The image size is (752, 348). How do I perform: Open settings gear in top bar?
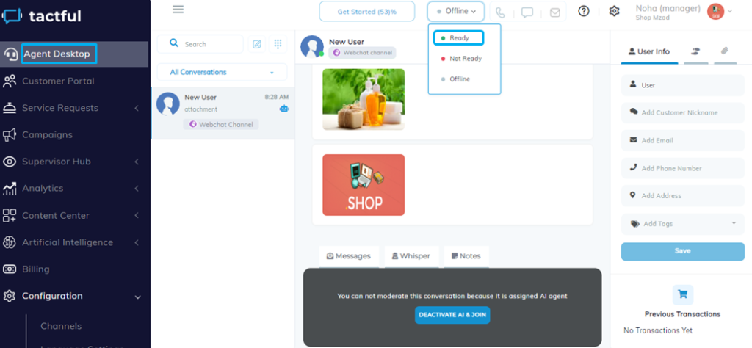pyautogui.click(x=615, y=11)
